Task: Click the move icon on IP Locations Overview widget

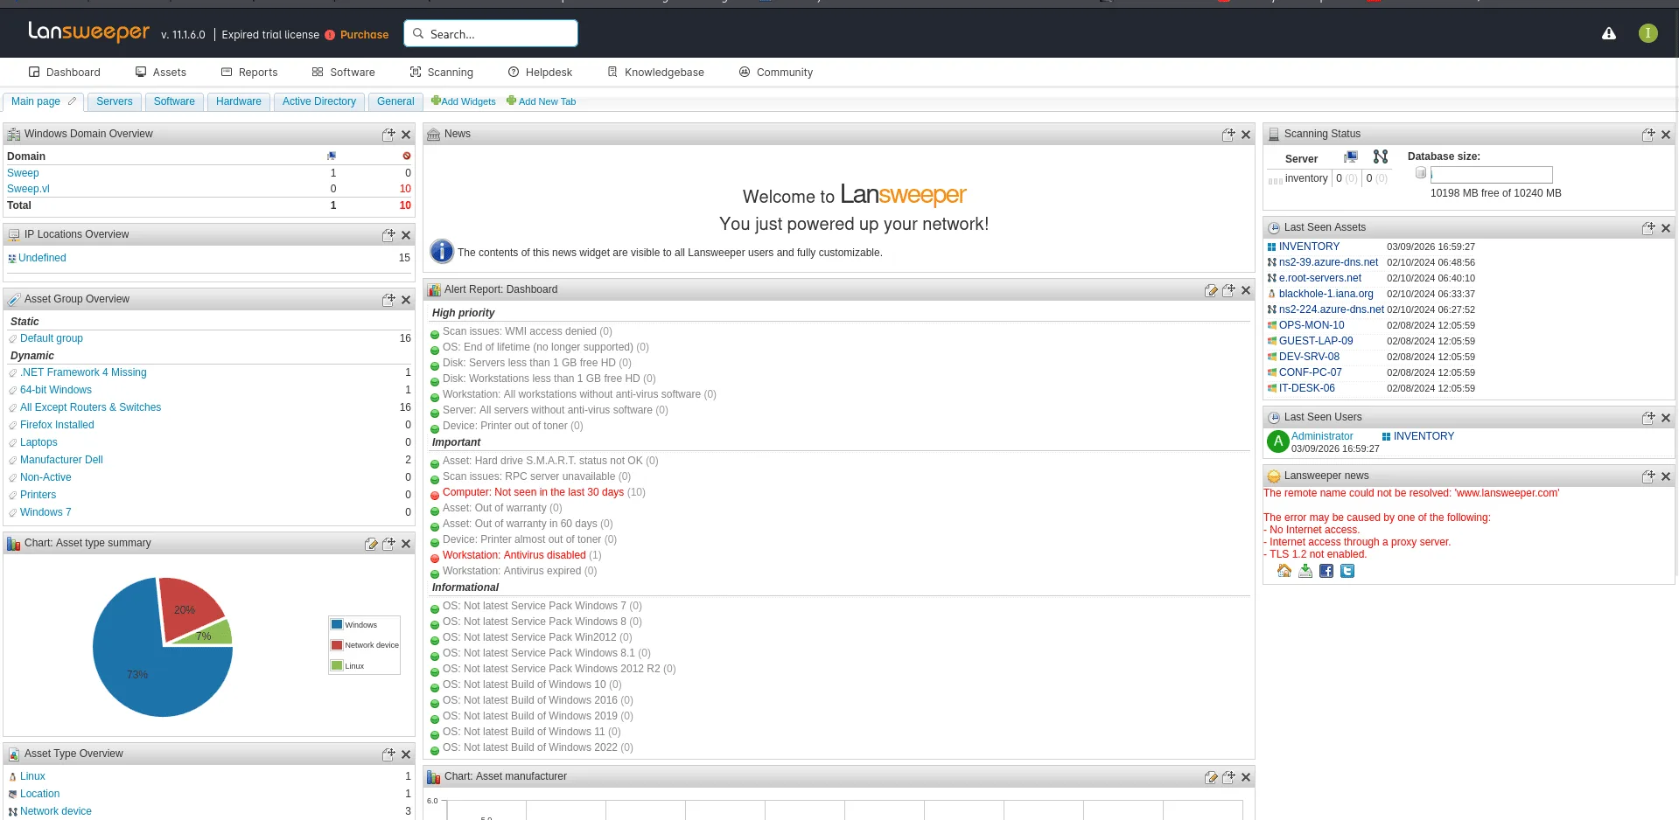Action: [x=388, y=235]
